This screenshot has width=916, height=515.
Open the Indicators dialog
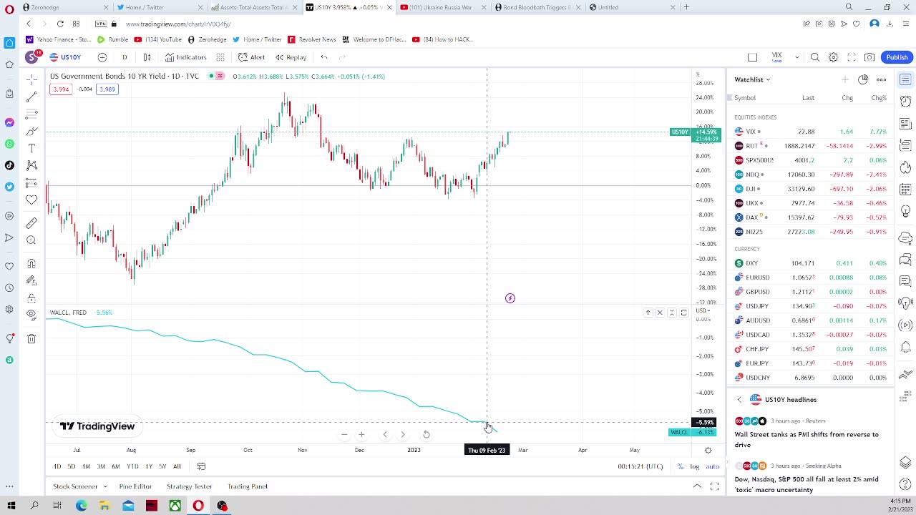(185, 57)
